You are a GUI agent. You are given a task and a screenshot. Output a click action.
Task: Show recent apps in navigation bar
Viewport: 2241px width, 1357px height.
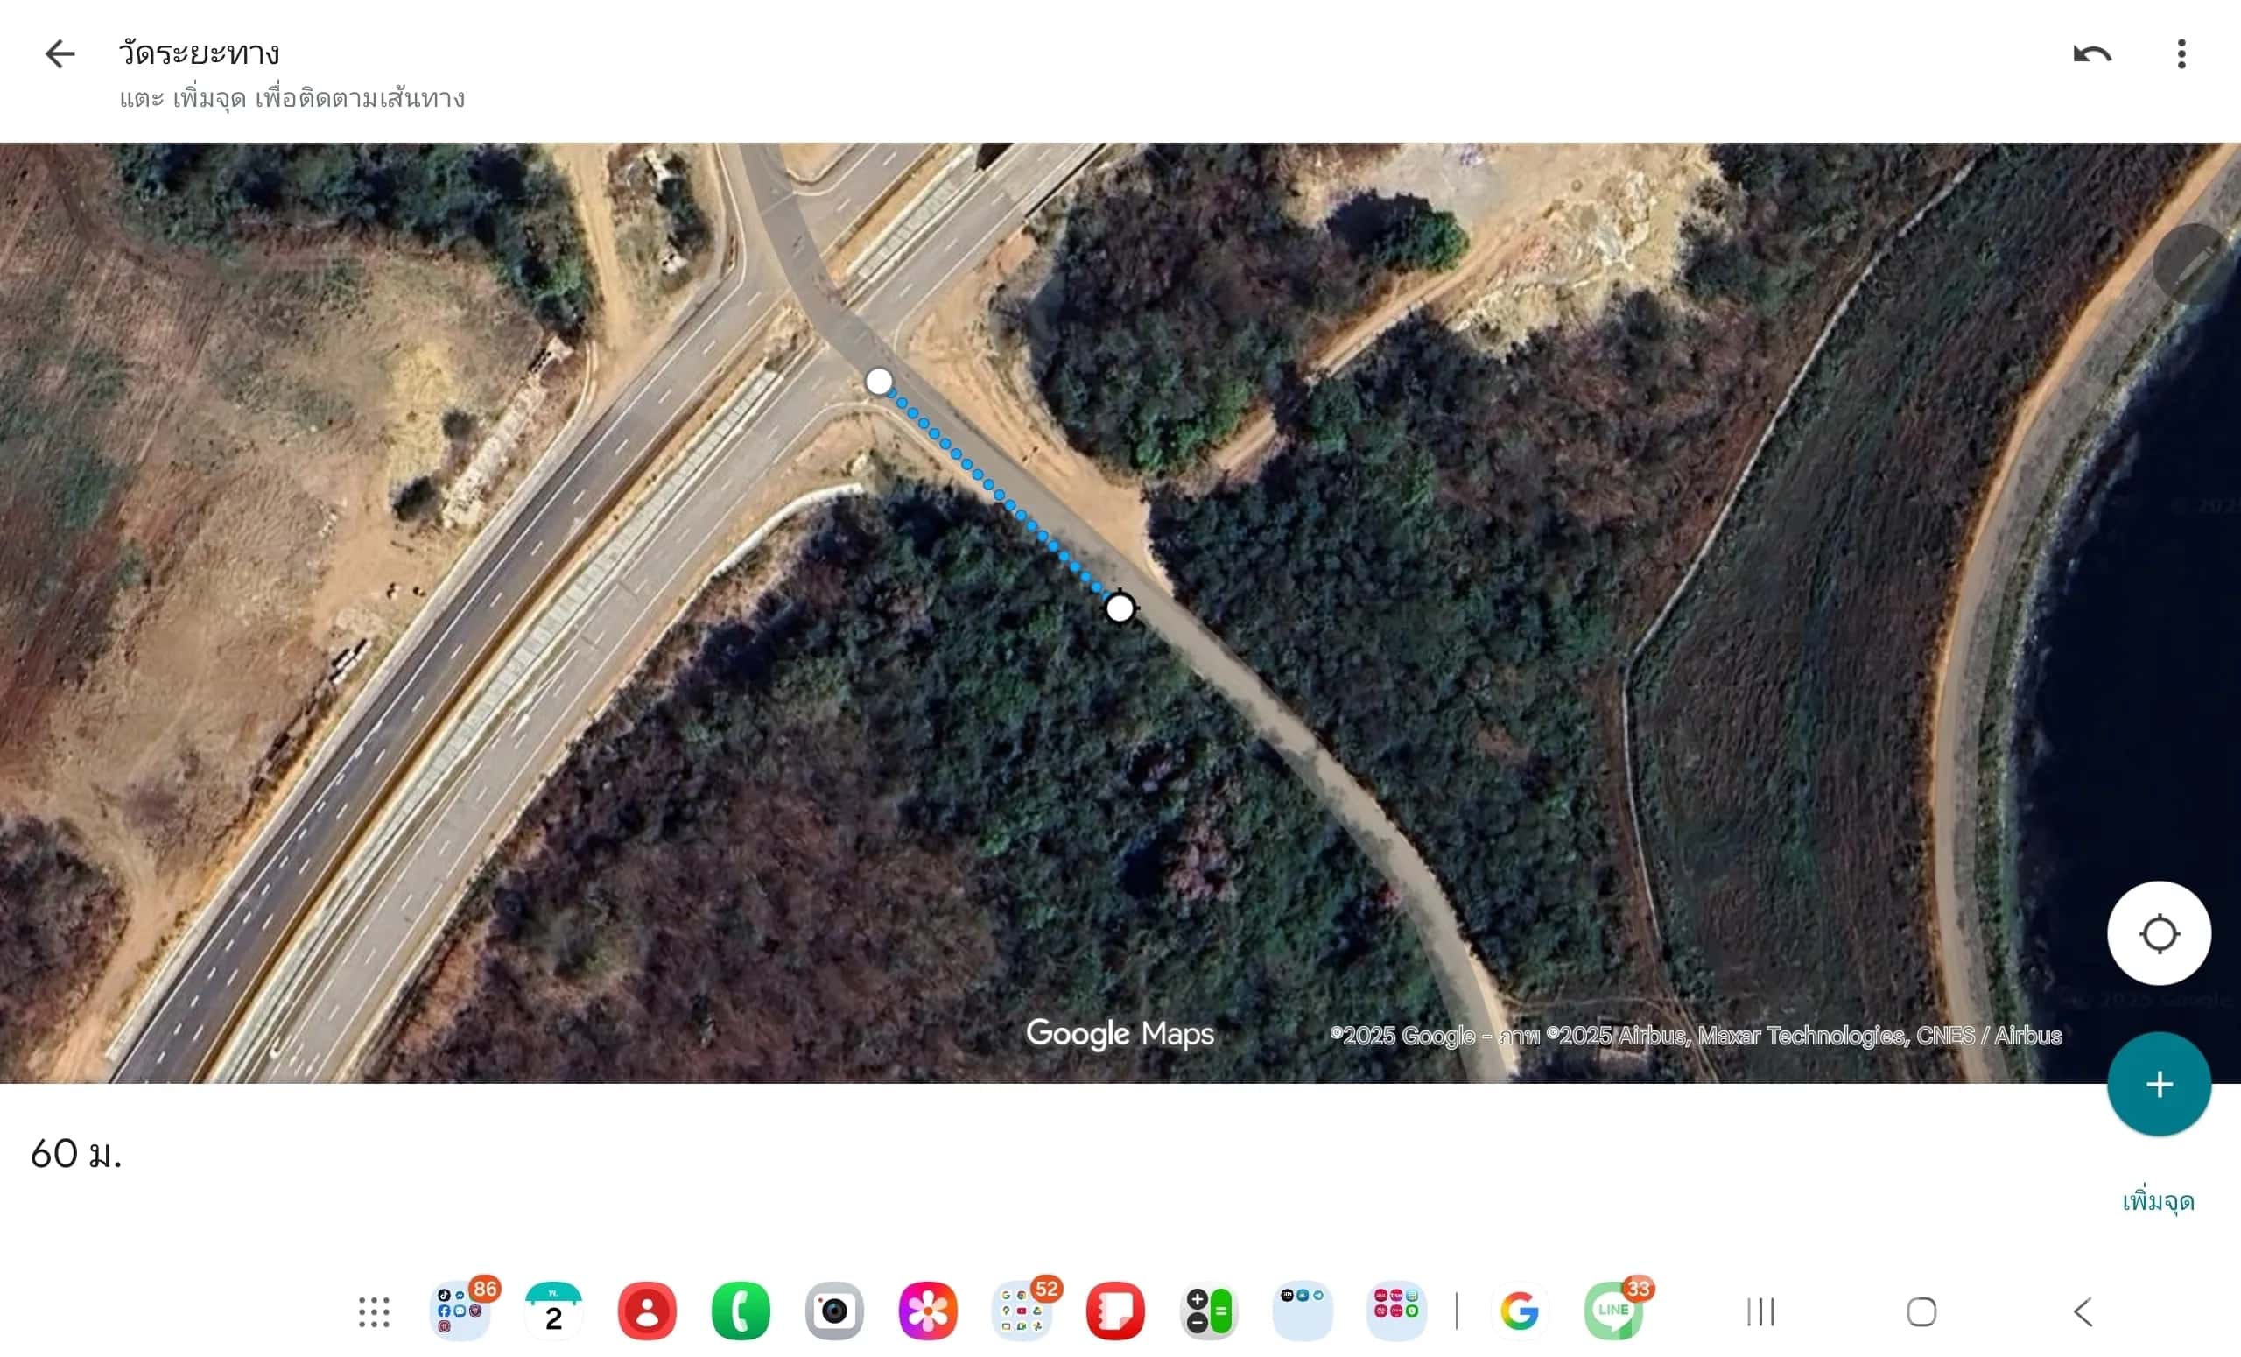[1760, 1311]
